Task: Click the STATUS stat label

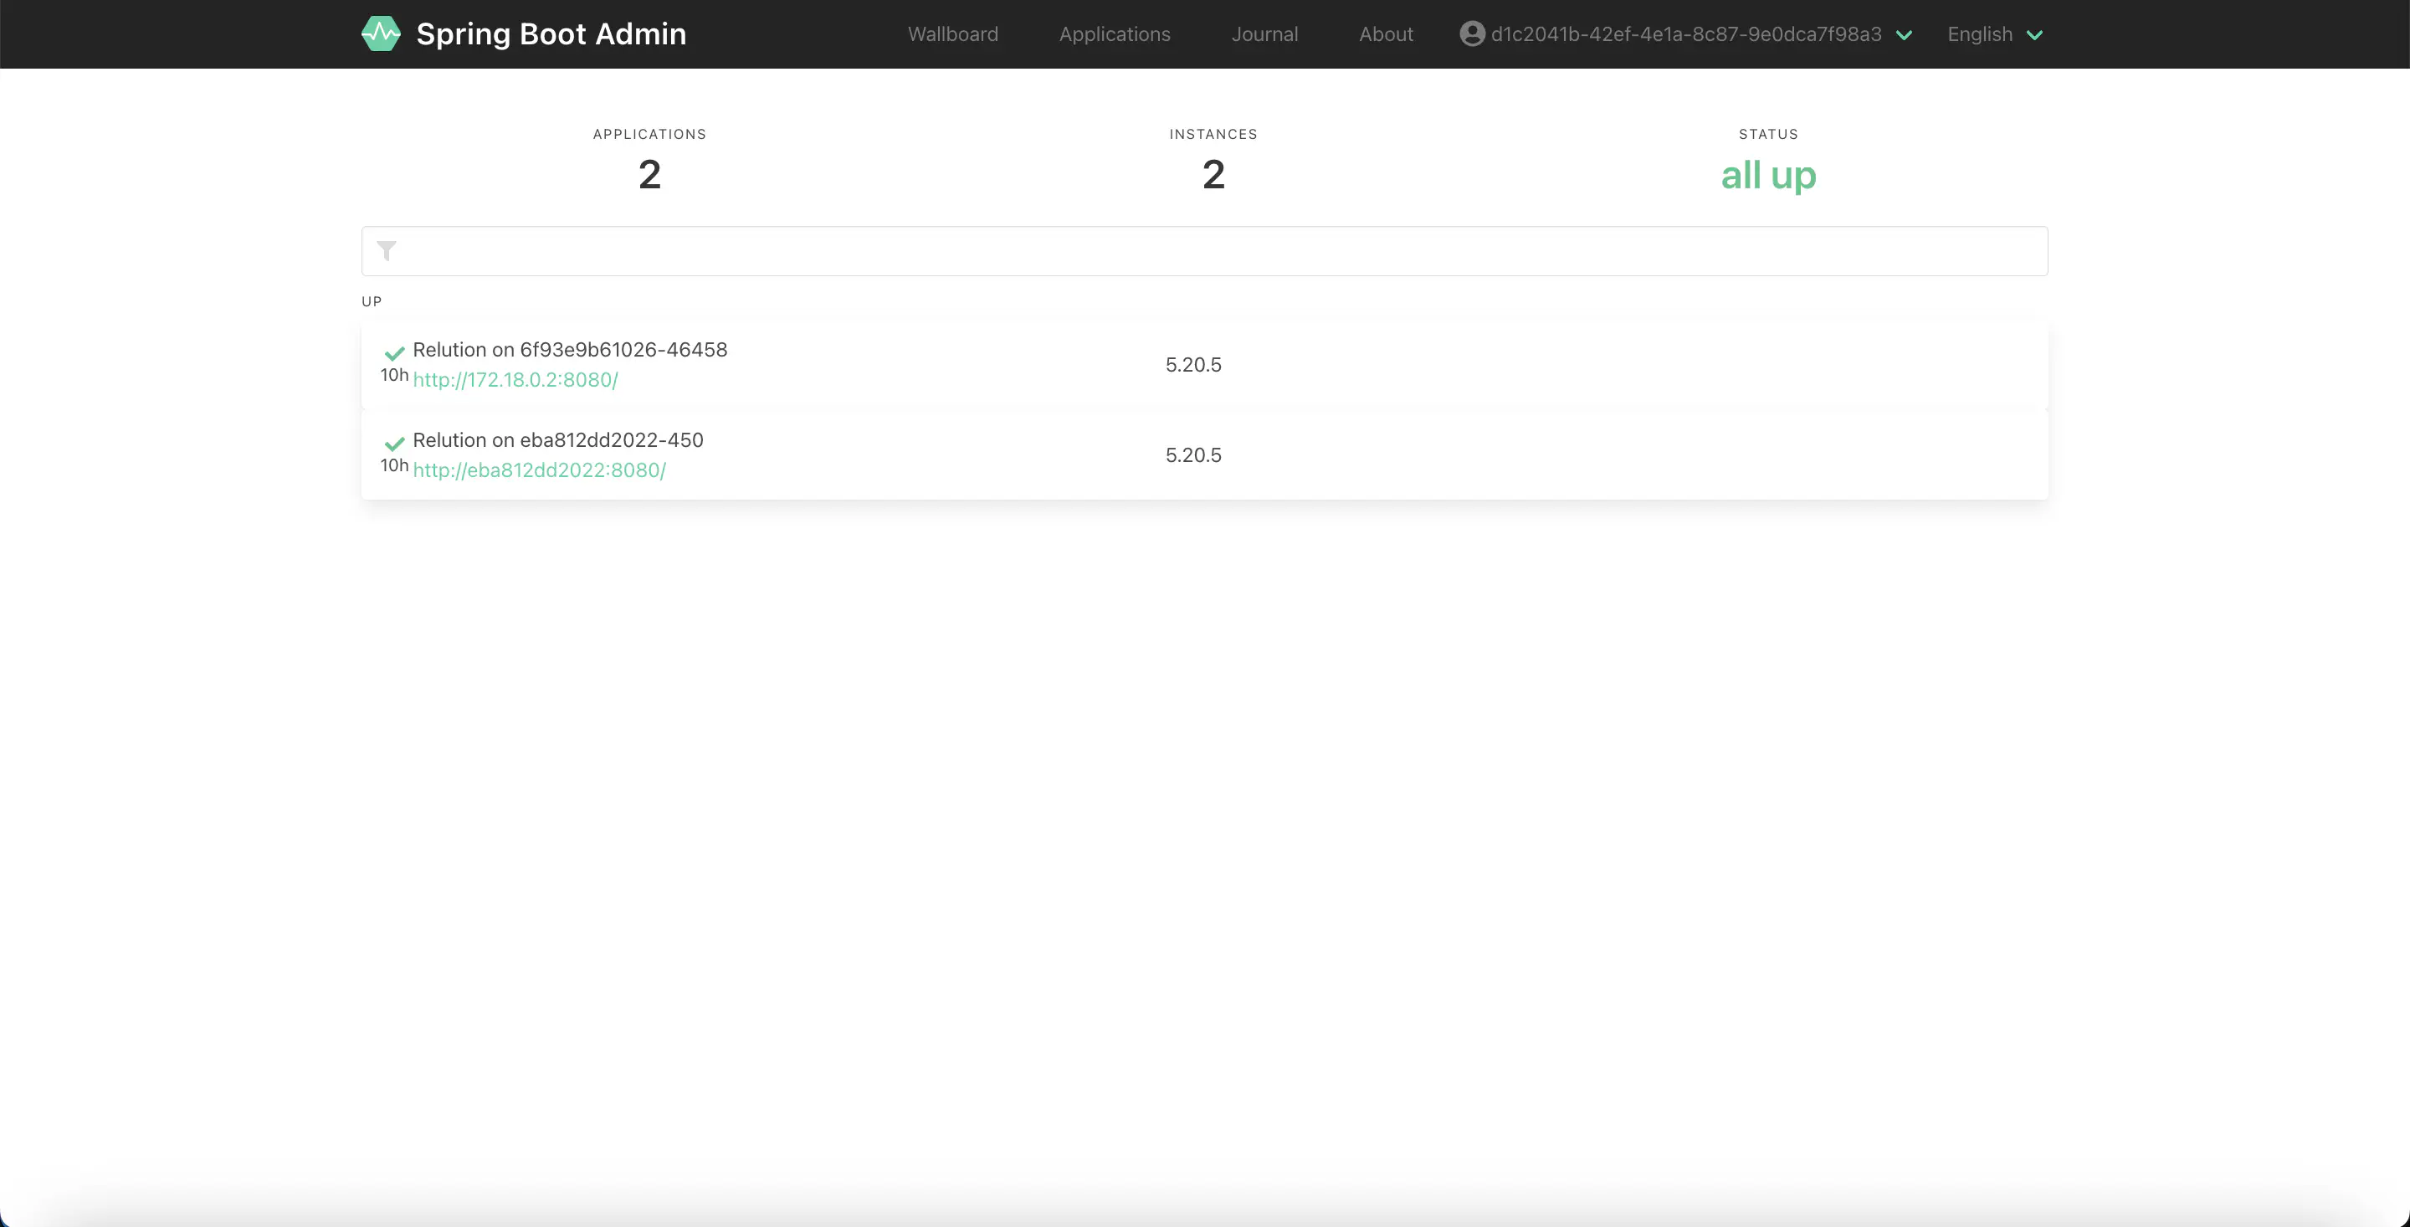Action: [1768, 134]
